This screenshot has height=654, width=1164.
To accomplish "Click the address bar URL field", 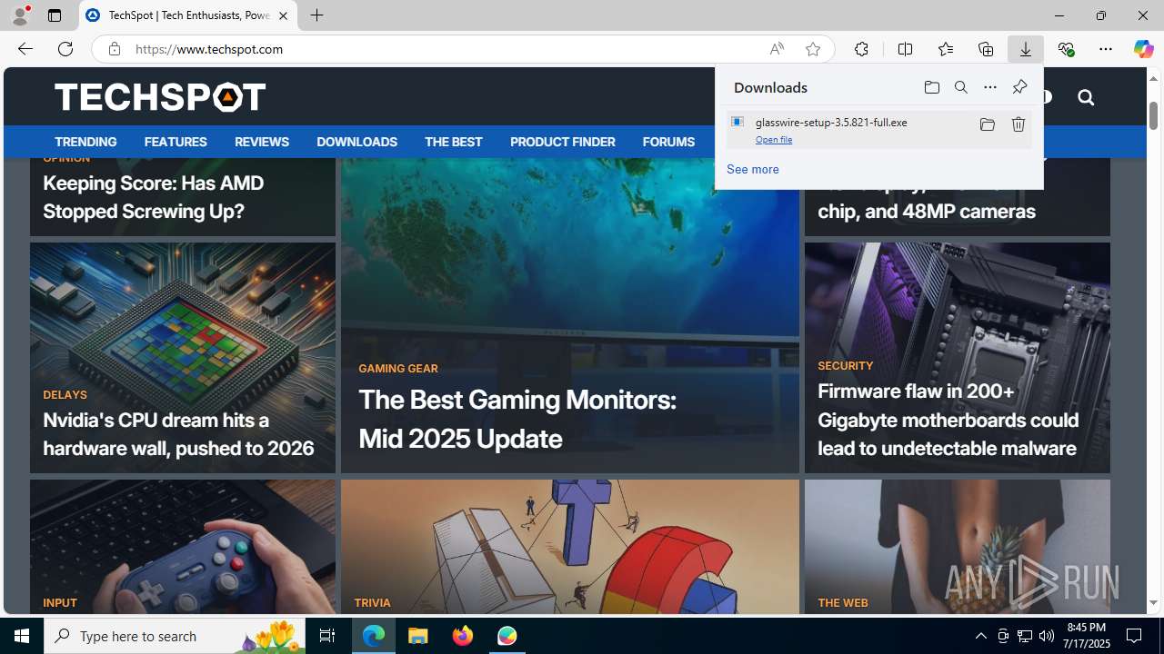I will (446, 49).
